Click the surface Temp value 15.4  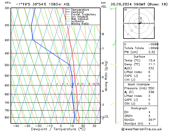pos(152,60)
